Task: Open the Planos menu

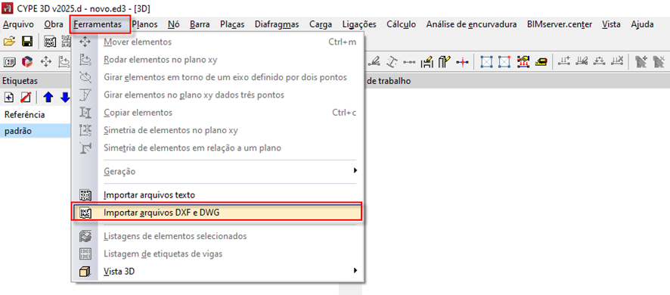Action: [x=144, y=24]
